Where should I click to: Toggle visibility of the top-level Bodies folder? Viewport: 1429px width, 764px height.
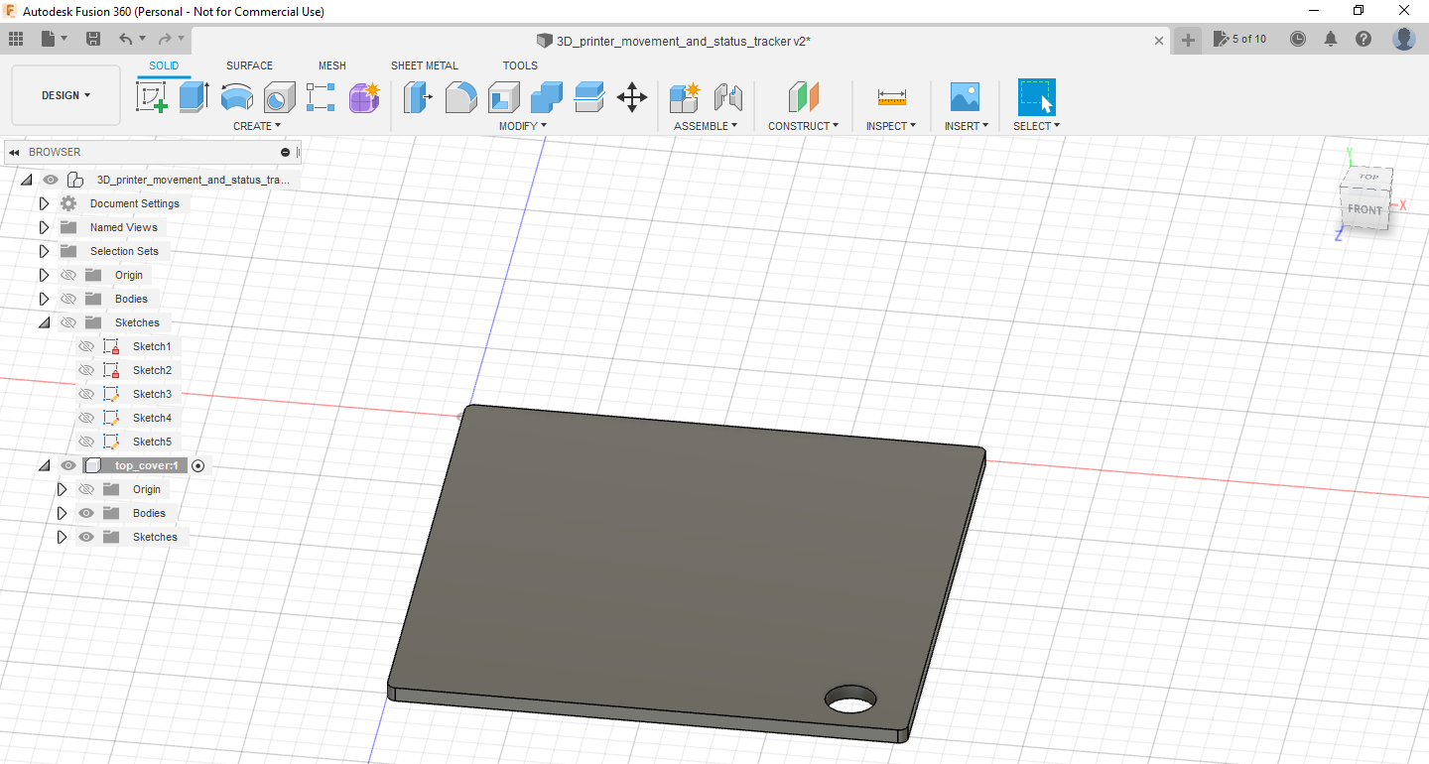[68, 299]
